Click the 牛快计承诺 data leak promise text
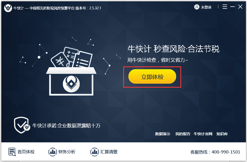 tap(66, 126)
